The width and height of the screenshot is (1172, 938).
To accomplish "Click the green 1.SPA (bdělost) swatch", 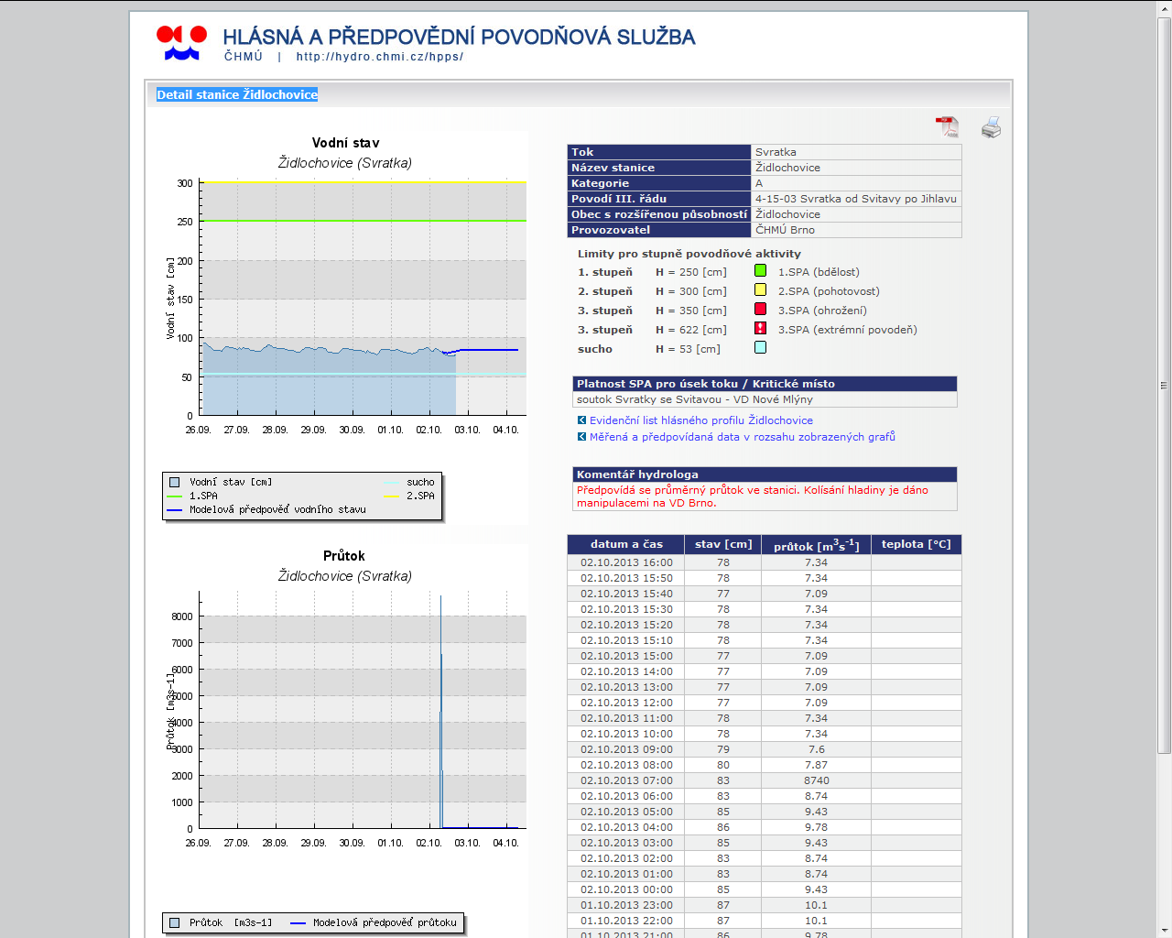I will tap(760, 270).
